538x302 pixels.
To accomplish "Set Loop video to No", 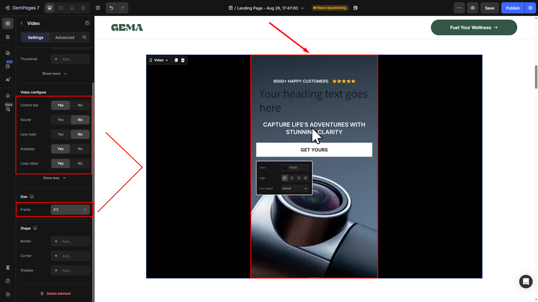I will pyautogui.click(x=80, y=163).
